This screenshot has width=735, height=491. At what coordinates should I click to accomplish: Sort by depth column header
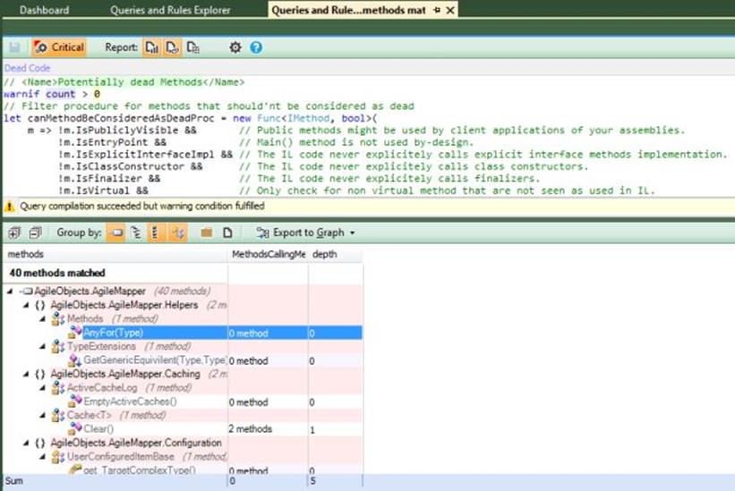(x=335, y=254)
